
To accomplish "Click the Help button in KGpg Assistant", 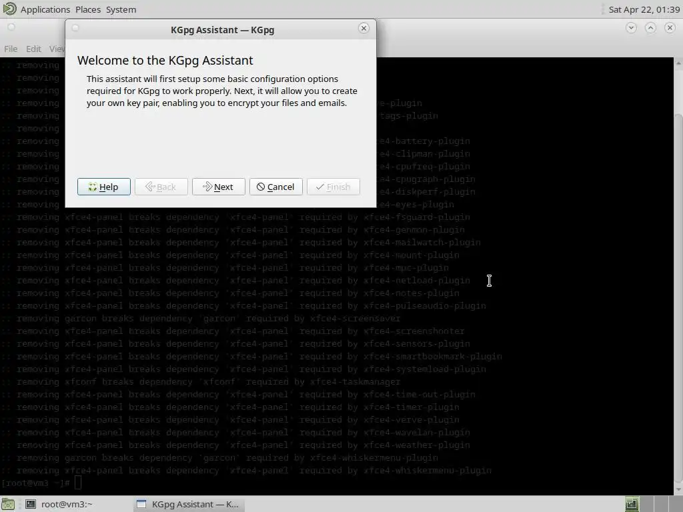I will (103, 187).
